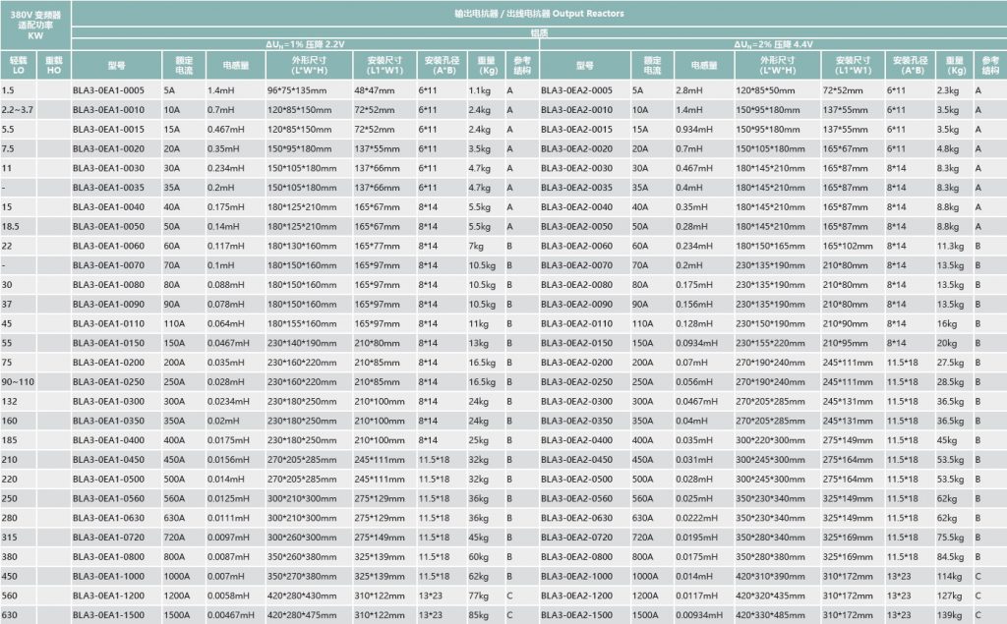Click the '0.00934mH' inductance value

[x=699, y=615]
